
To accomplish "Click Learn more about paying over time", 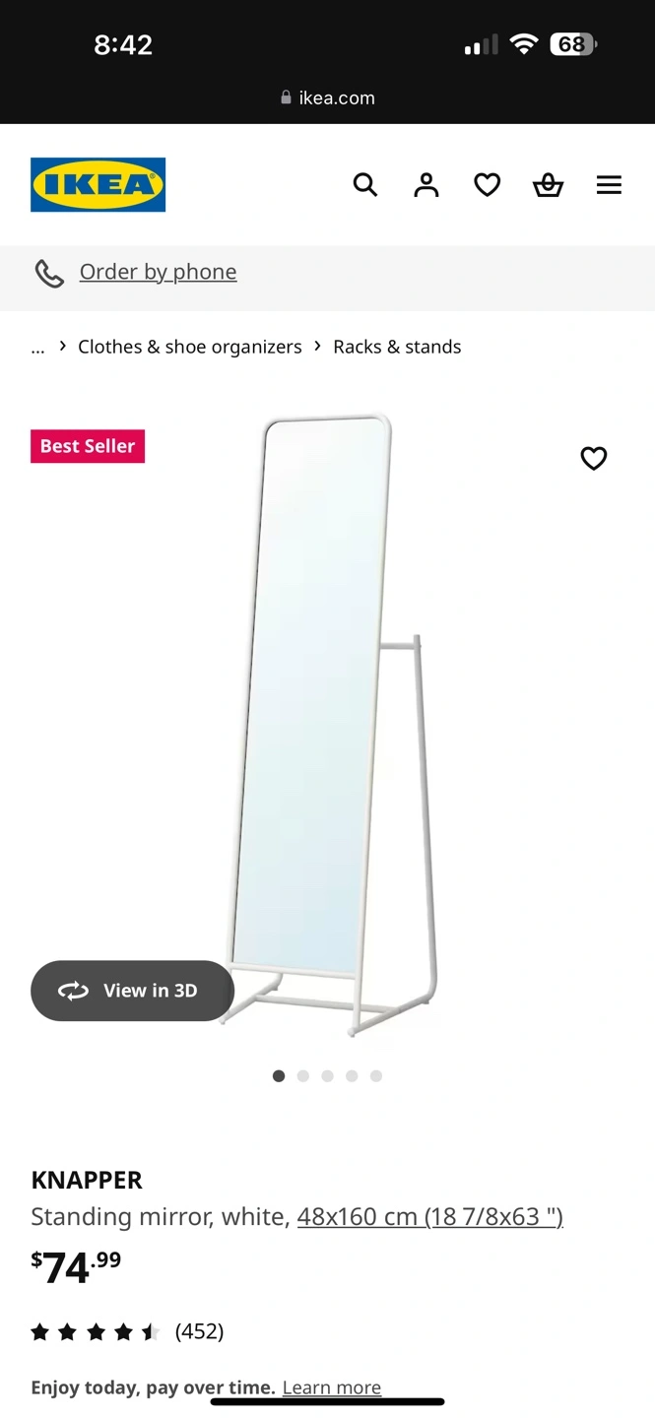I will pyautogui.click(x=332, y=1387).
